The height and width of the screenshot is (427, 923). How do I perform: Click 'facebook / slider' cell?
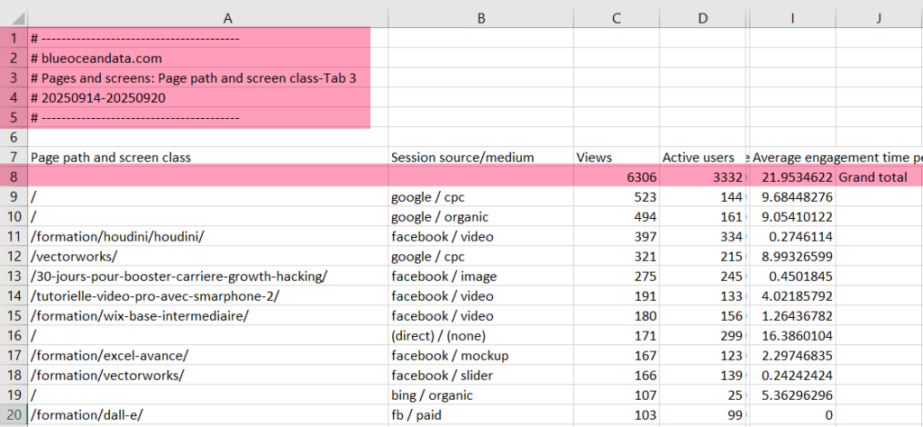pyautogui.click(x=481, y=376)
